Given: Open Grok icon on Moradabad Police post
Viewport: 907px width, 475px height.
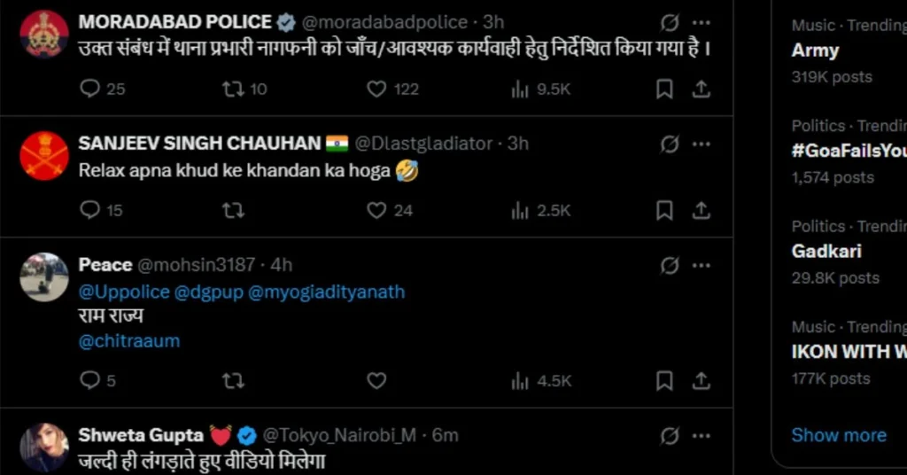Looking at the screenshot, I should click(x=671, y=22).
